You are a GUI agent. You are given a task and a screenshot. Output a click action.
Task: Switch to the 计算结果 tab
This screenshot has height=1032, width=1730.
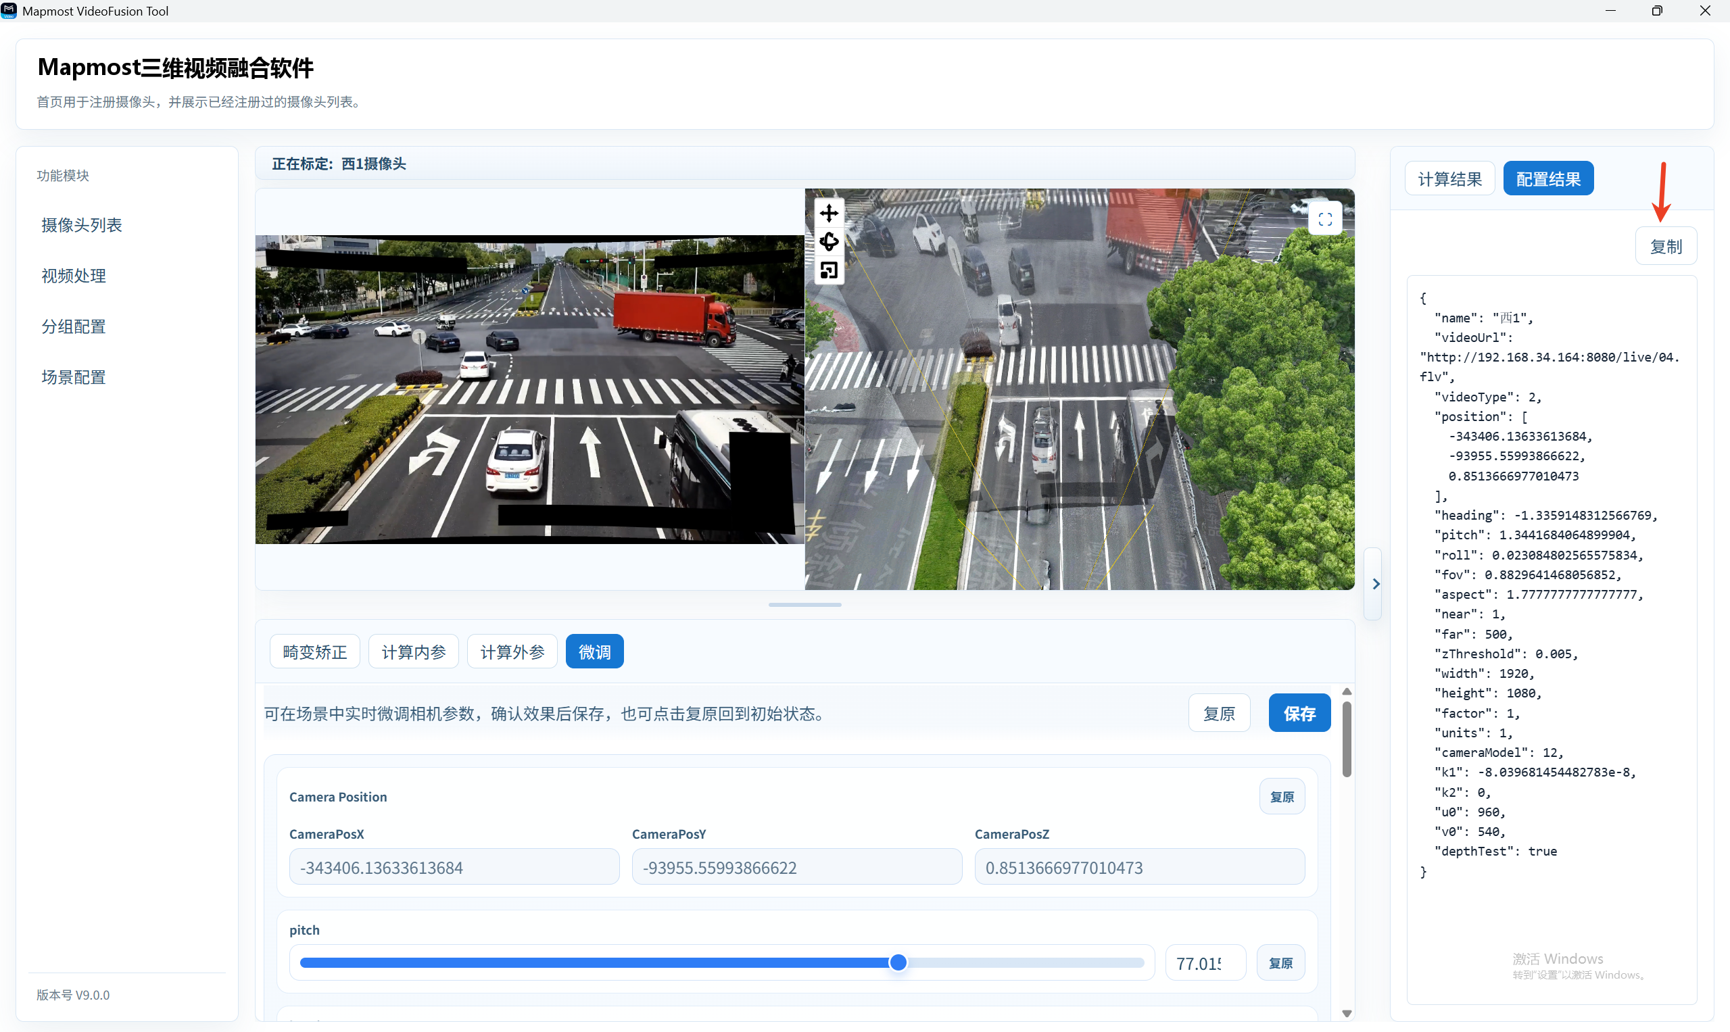tap(1449, 178)
